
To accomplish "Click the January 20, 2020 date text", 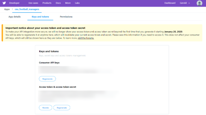I will pyautogui.click(x=173, y=31).
